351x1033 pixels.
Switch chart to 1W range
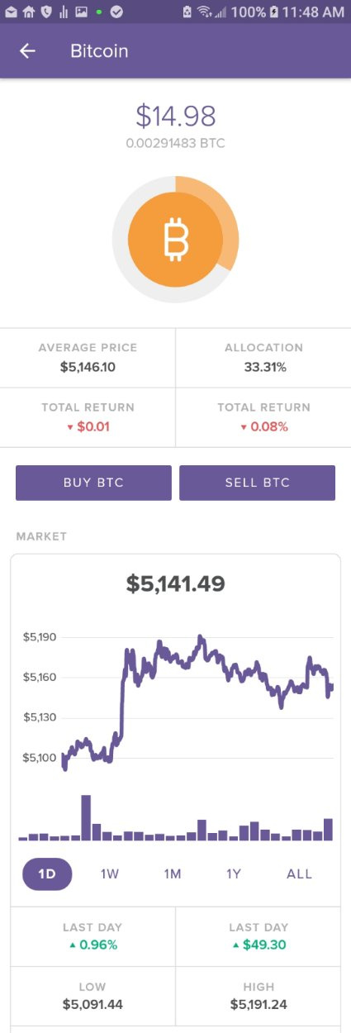click(110, 874)
